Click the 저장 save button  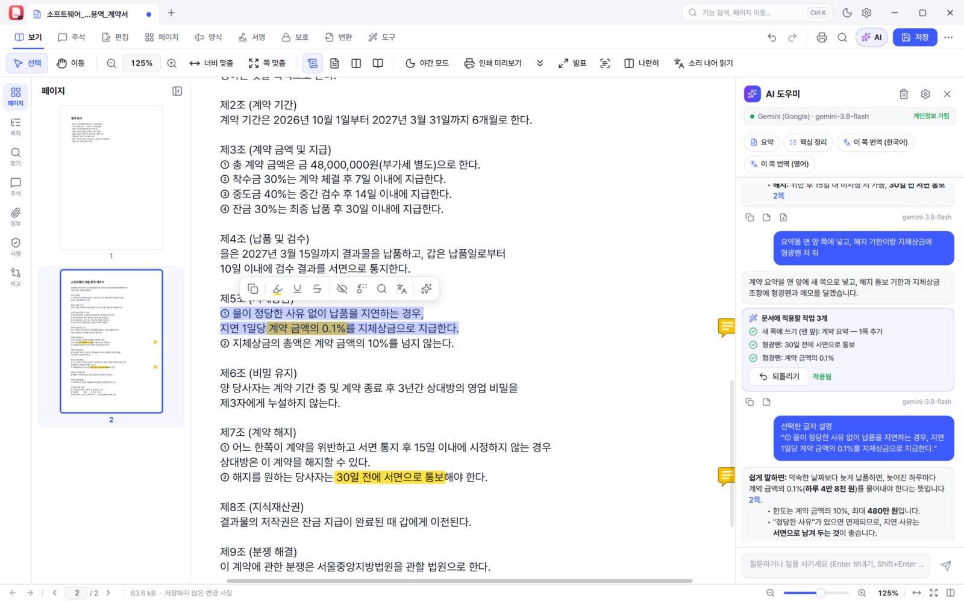(x=915, y=37)
